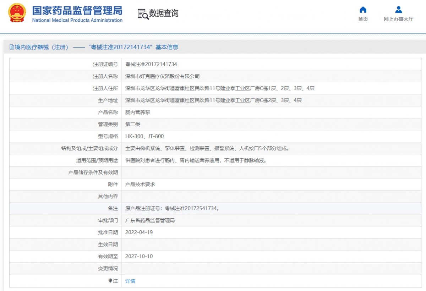The height and width of the screenshot is (291, 426).
Task: Click the 产品技术要求 attachment cell
Action: (140, 185)
